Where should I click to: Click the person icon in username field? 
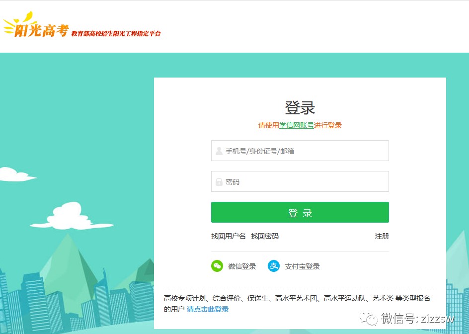tap(219, 151)
